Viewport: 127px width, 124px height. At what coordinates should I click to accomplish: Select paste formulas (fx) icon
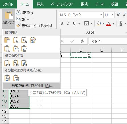(16, 40)
